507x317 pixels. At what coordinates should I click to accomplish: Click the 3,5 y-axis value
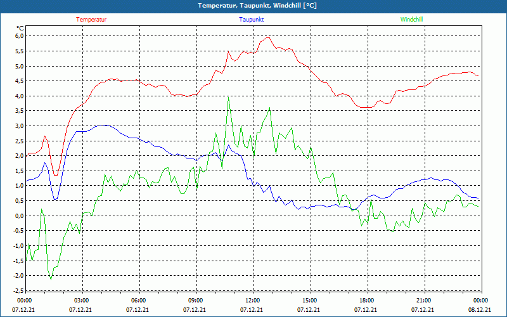(x=20, y=111)
